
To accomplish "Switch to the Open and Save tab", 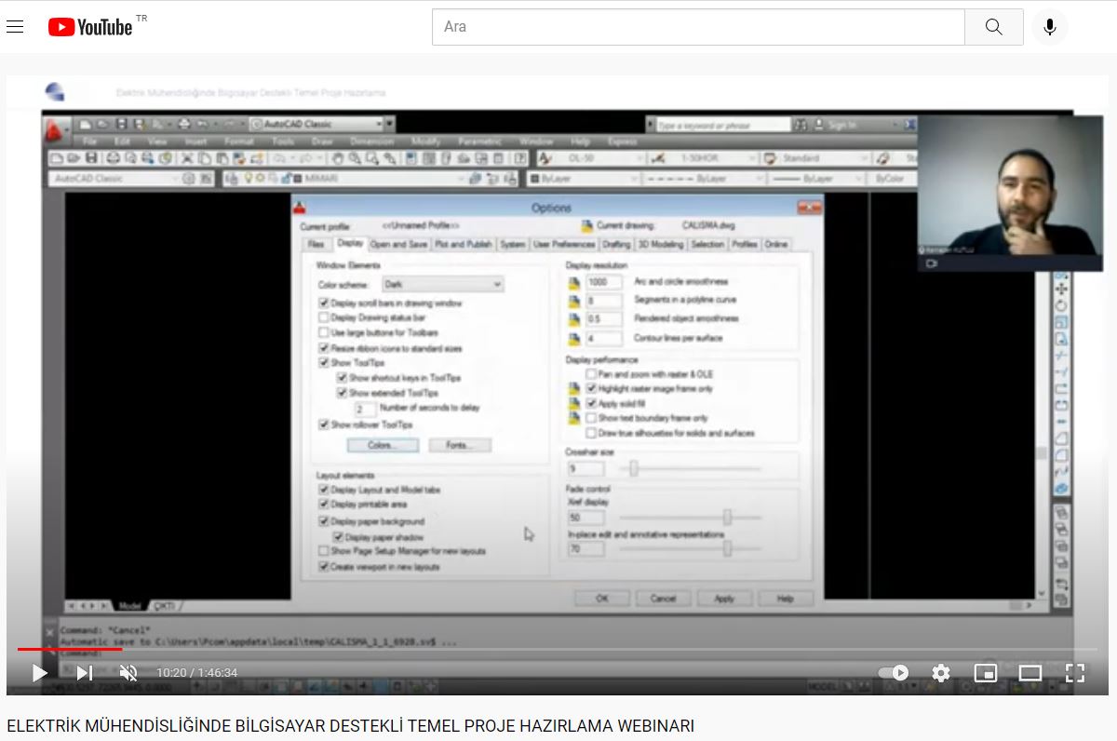I will pos(398,245).
